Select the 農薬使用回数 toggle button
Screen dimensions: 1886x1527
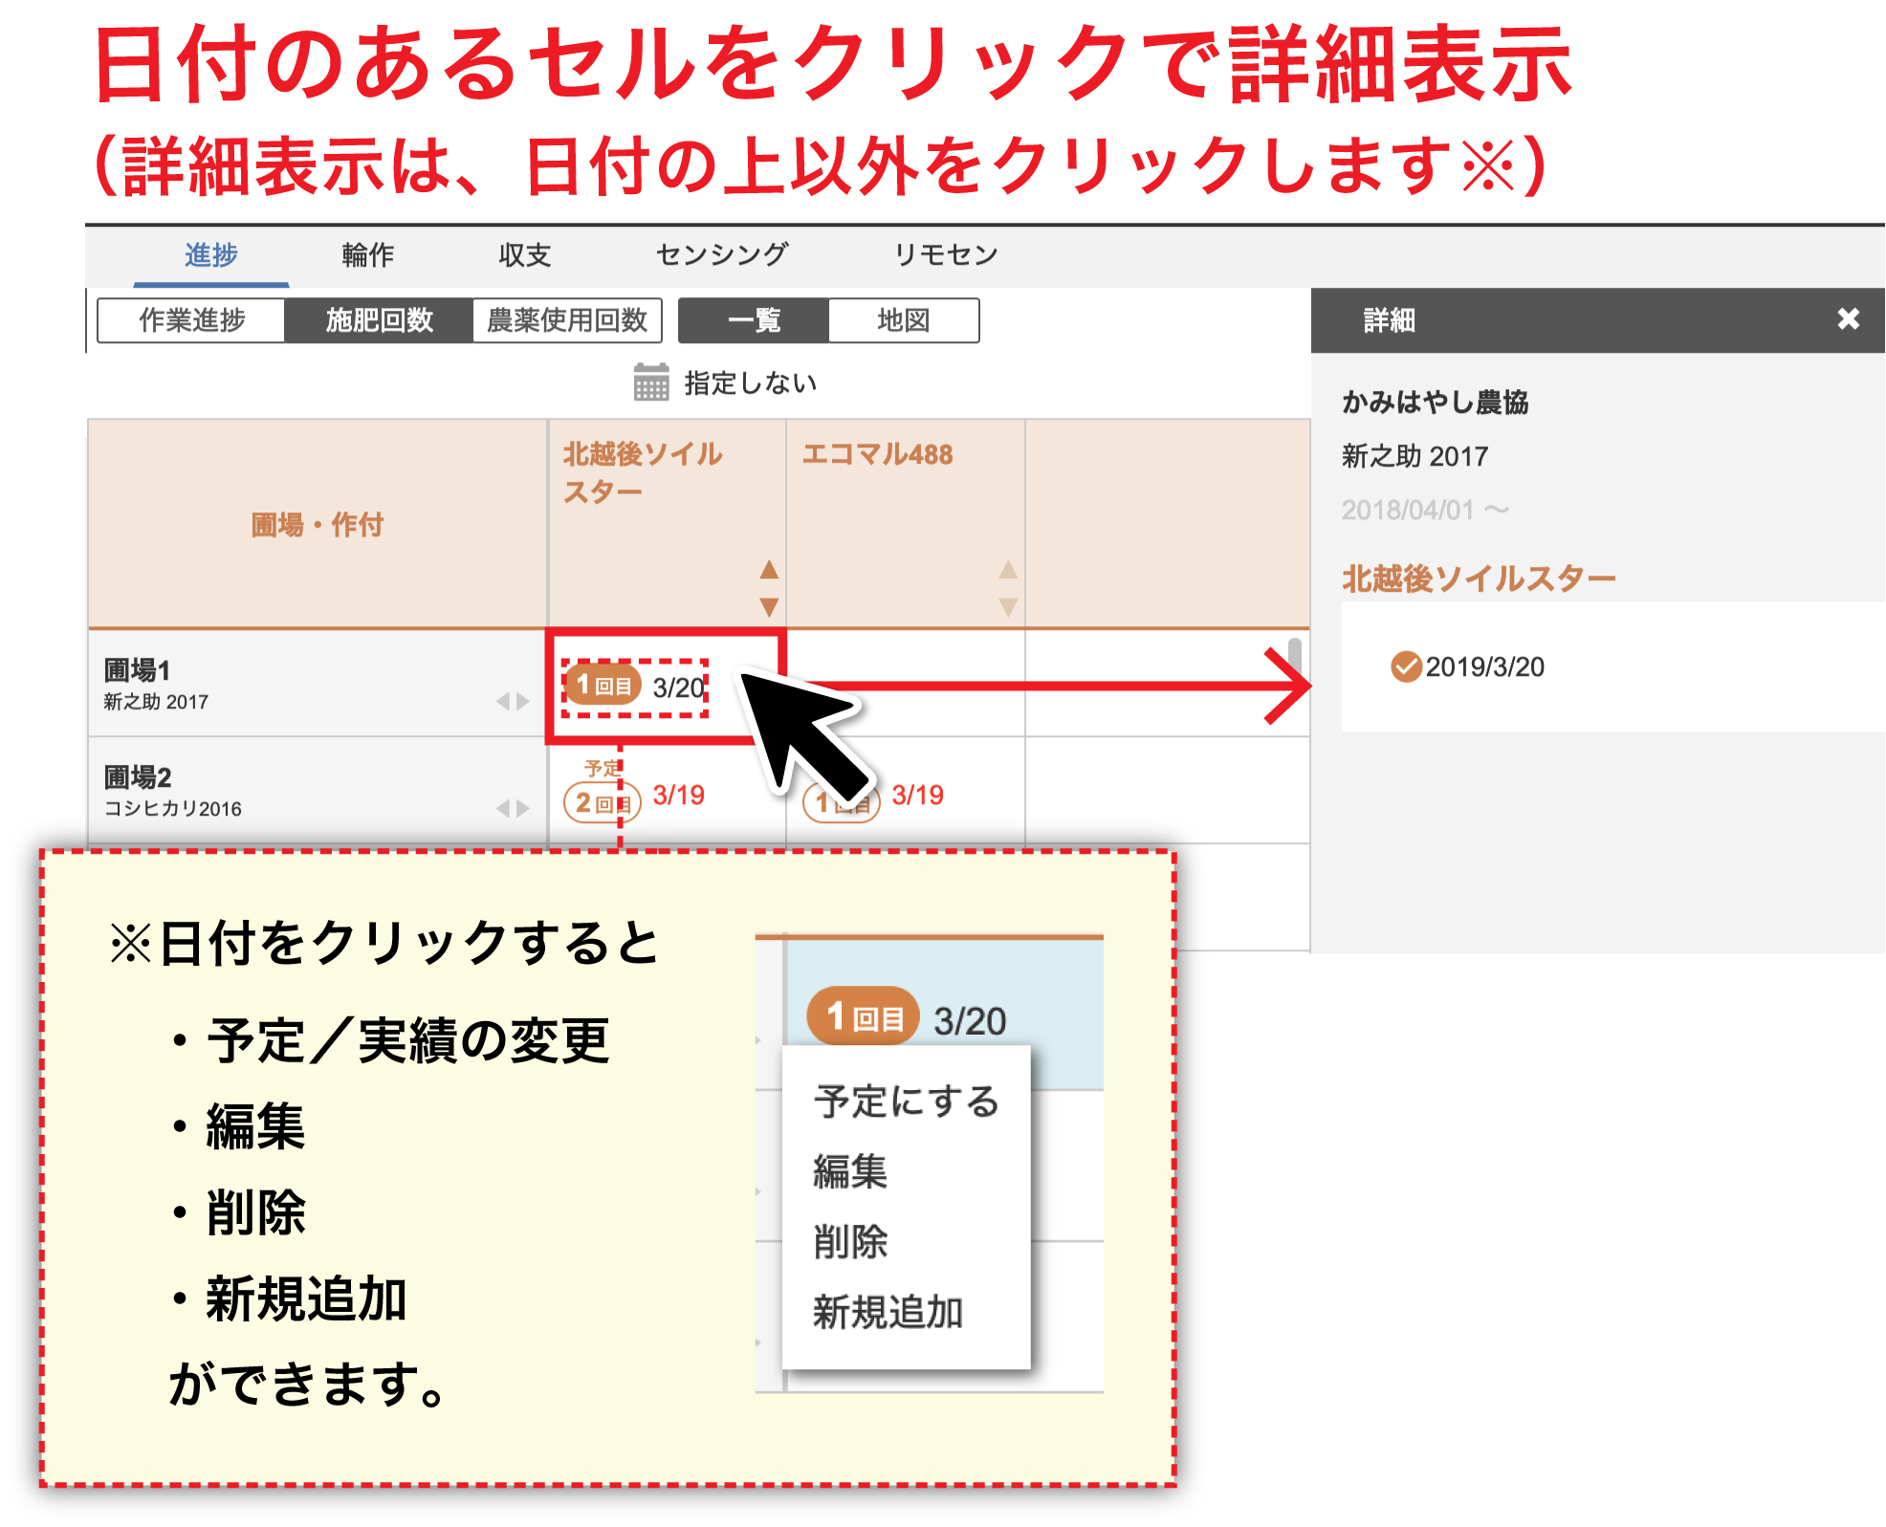tap(567, 320)
